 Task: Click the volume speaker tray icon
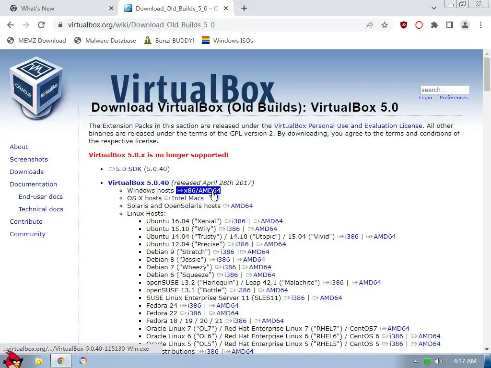438,361
